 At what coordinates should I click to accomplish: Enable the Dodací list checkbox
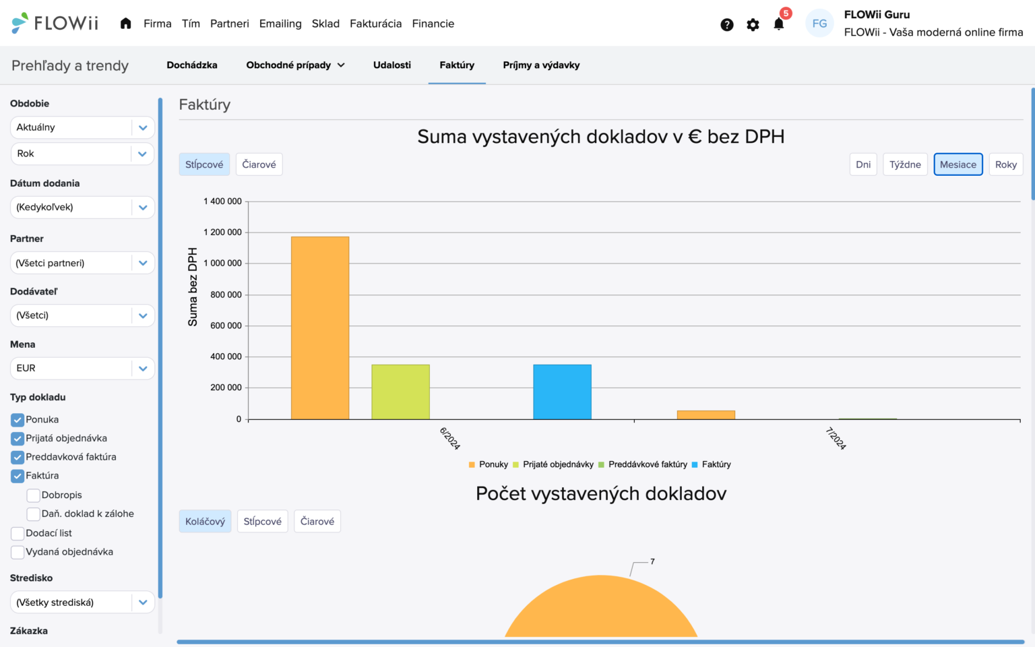[18, 533]
